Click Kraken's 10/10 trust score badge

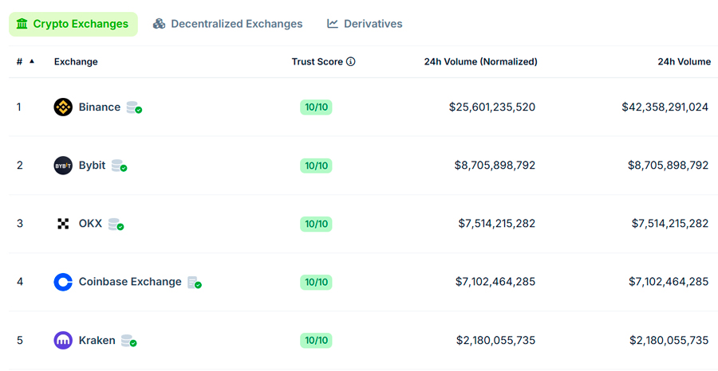pyautogui.click(x=317, y=341)
